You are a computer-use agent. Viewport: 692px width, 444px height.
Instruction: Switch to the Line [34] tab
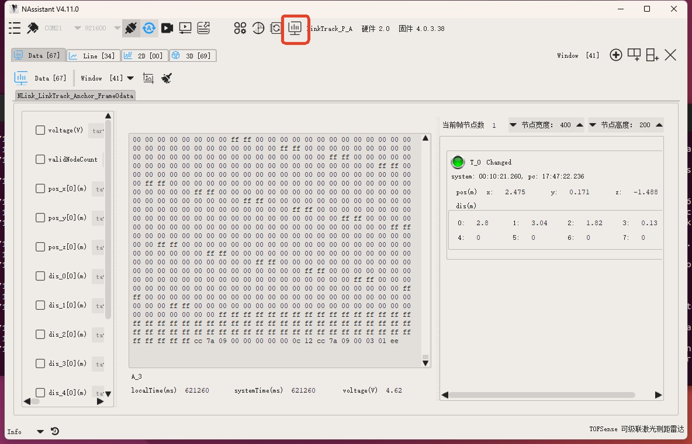pos(92,56)
